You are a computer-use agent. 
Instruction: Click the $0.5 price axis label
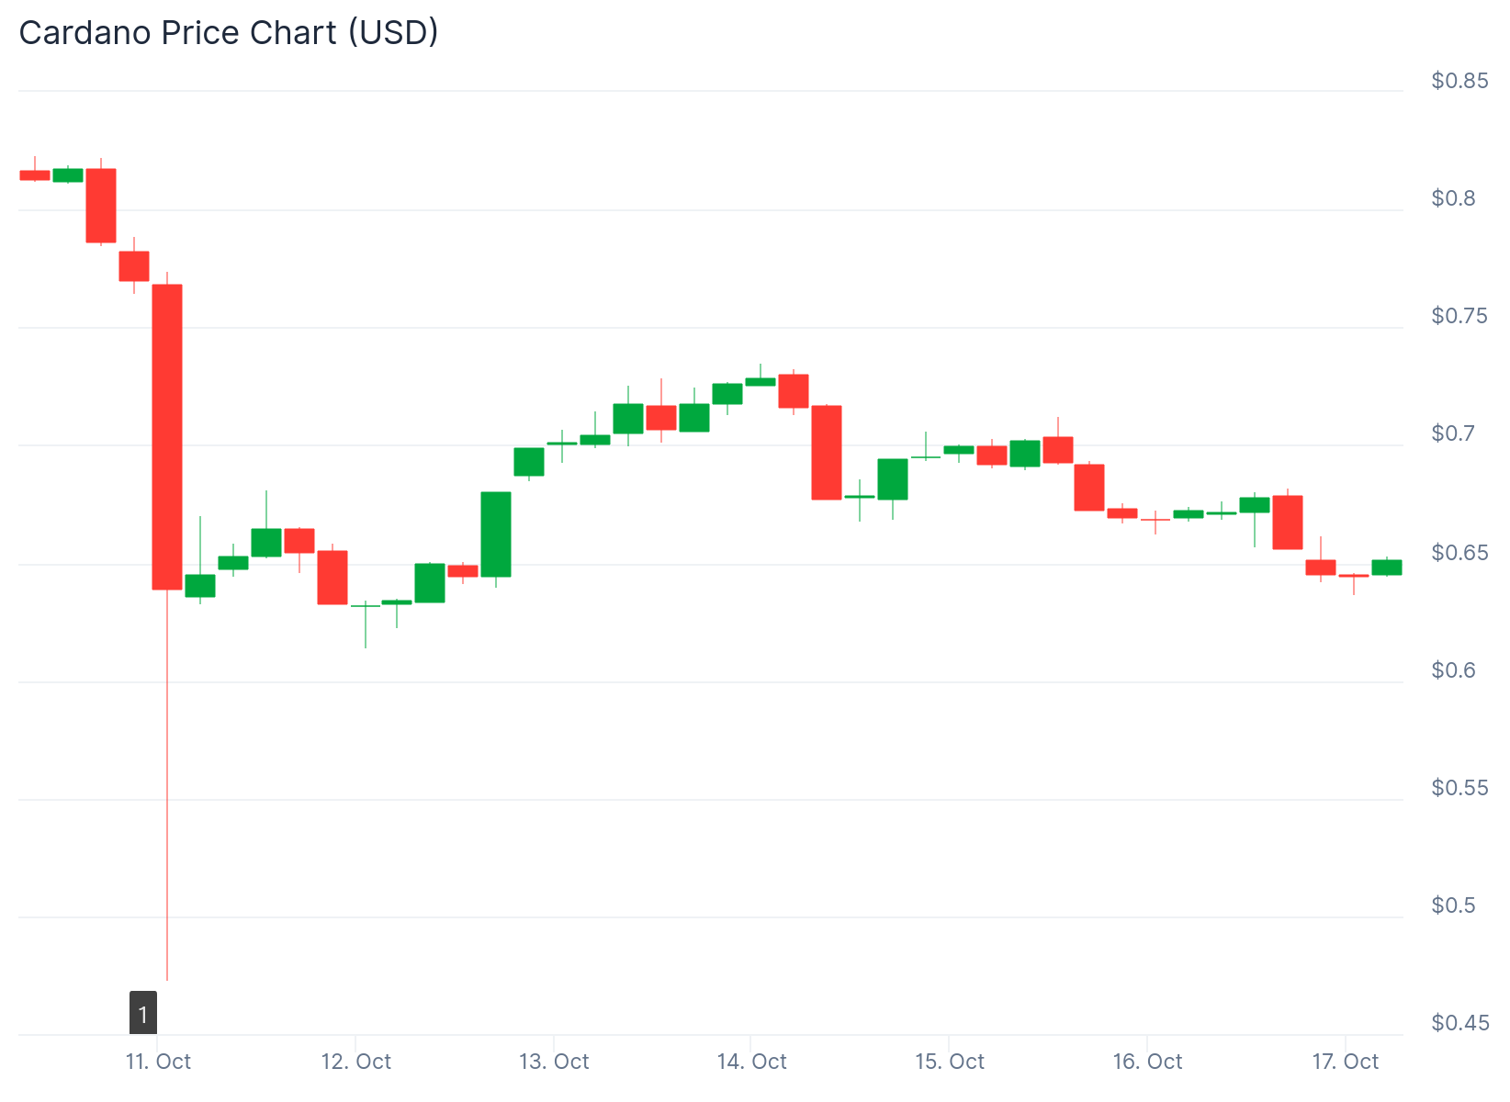pos(1453,905)
